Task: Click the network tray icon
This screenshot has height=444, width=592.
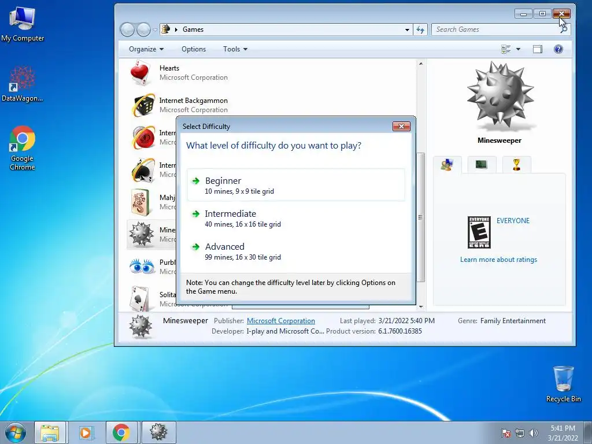Action: 520,433
